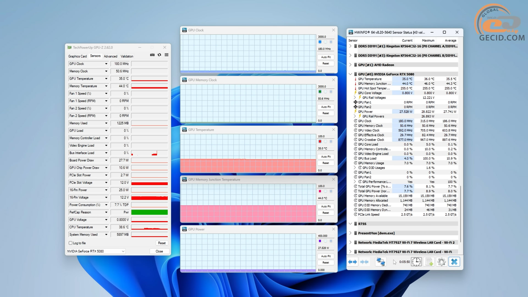Click the GPU Clock graph window icon
528x297 pixels.
[185, 30]
